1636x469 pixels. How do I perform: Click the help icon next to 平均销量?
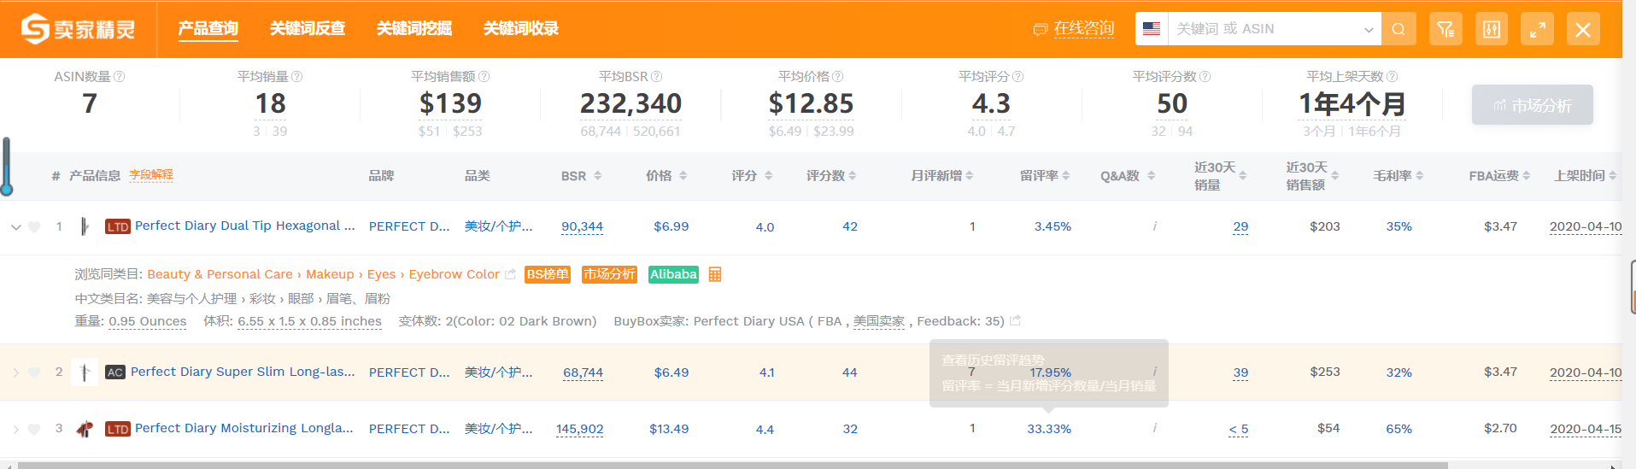[297, 77]
